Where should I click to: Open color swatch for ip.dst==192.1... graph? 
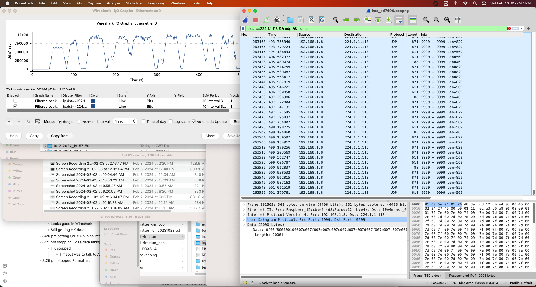pyautogui.click(x=93, y=101)
